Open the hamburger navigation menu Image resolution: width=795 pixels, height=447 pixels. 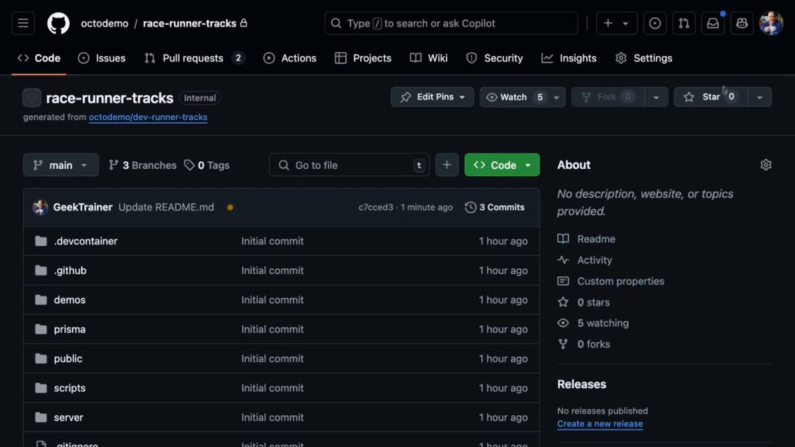(23, 23)
